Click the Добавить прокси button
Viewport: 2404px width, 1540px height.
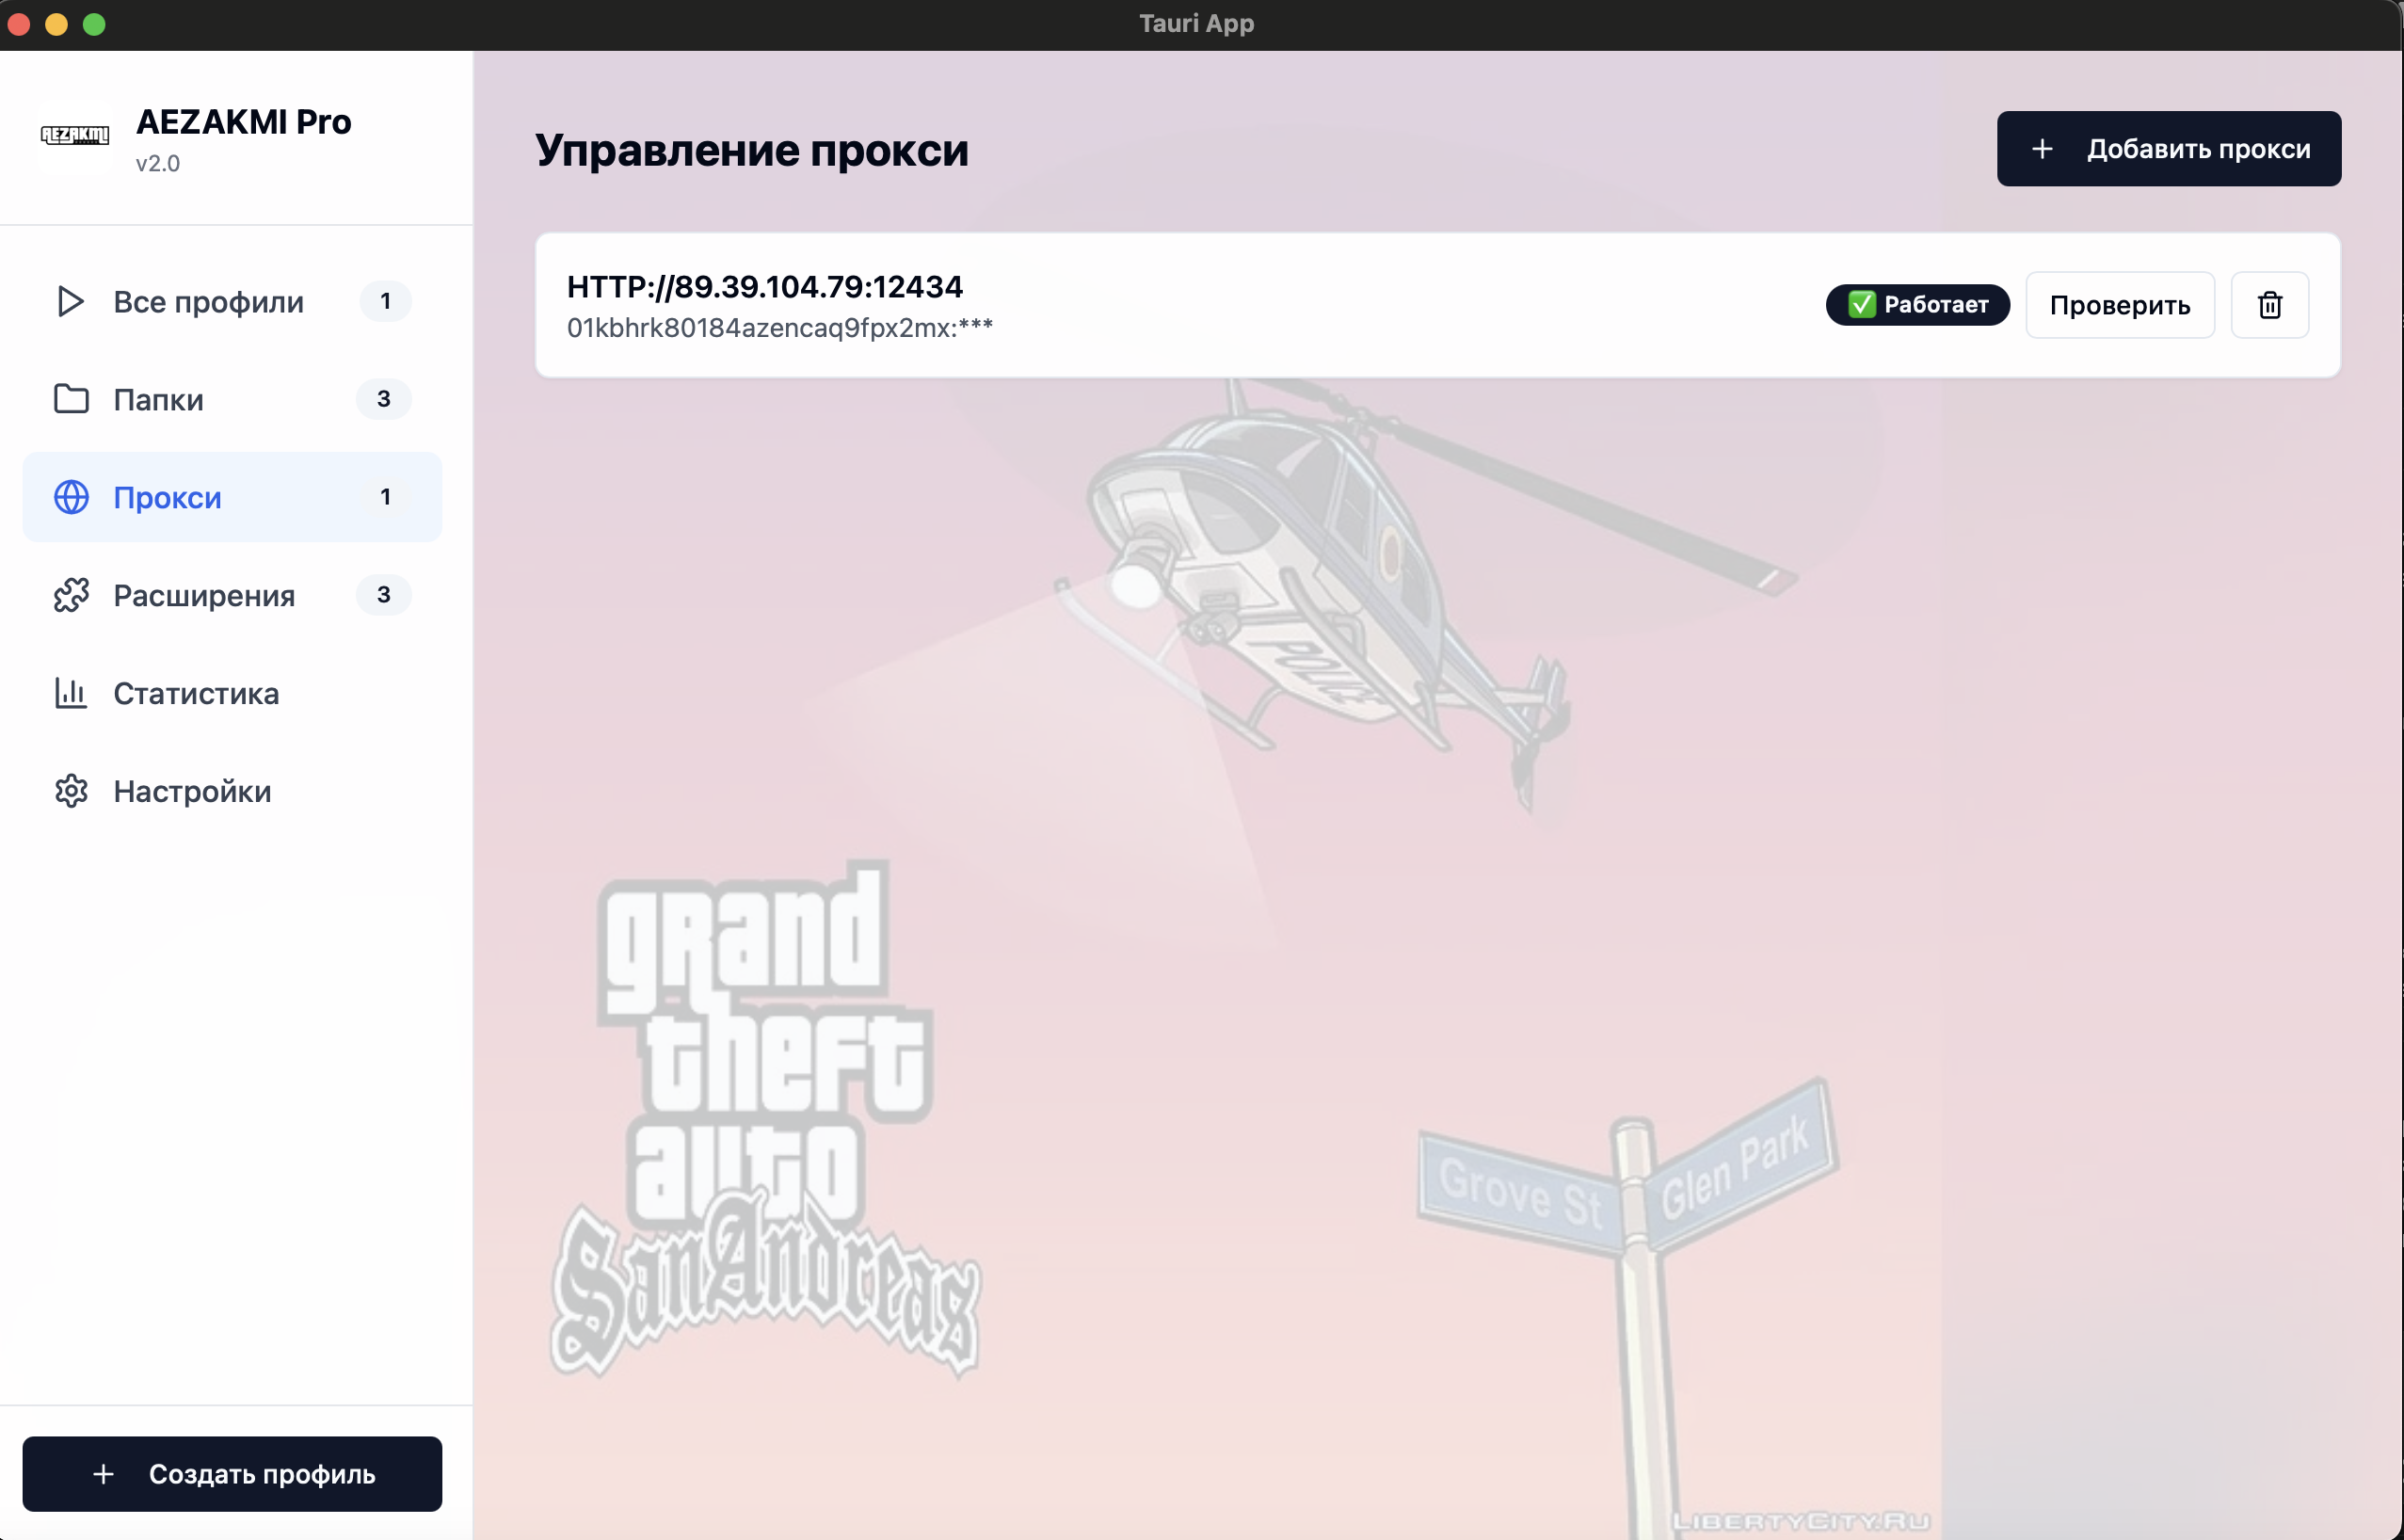tap(2167, 148)
